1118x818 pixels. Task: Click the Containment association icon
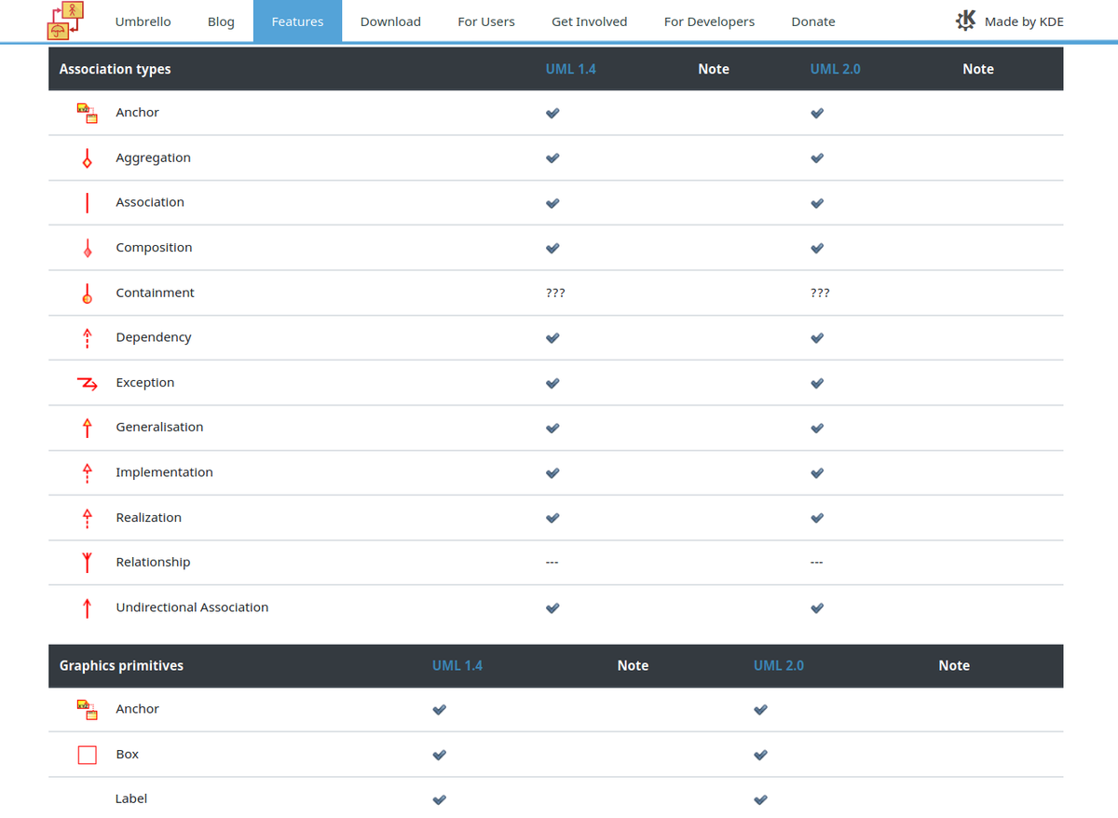pyautogui.click(x=87, y=293)
